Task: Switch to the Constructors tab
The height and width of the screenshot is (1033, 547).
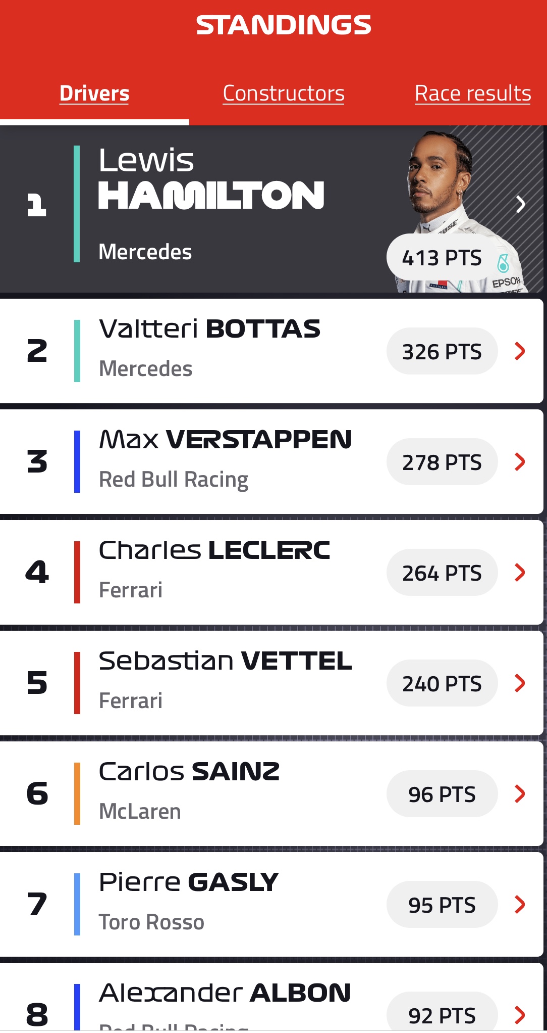Action: click(x=284, y=93)
